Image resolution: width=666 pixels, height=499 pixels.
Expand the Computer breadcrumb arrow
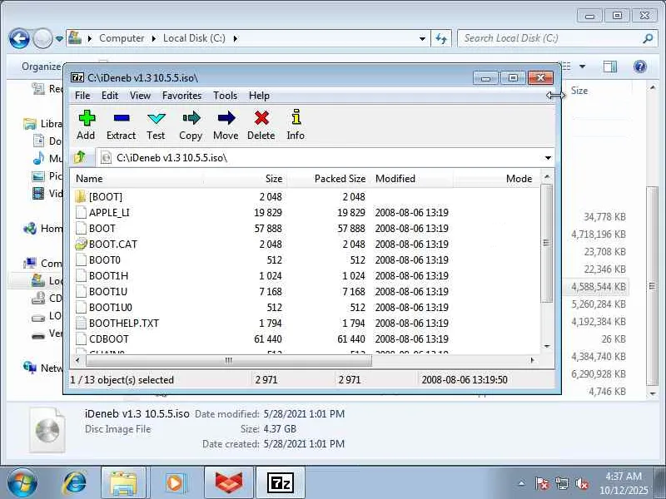[153, 38]
